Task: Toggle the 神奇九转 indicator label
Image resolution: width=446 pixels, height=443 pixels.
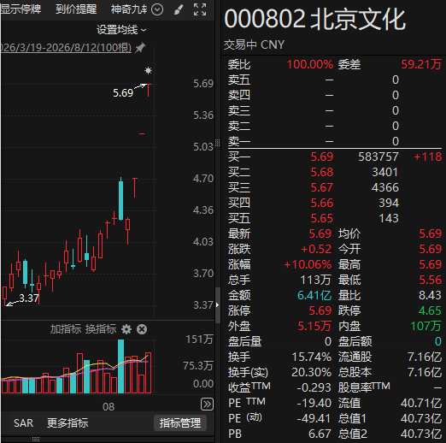Action: tap(129, 9)
